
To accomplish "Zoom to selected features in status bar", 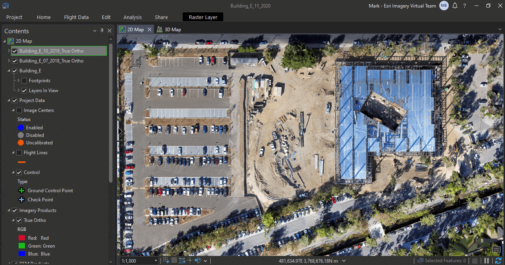I will point(419,261).
